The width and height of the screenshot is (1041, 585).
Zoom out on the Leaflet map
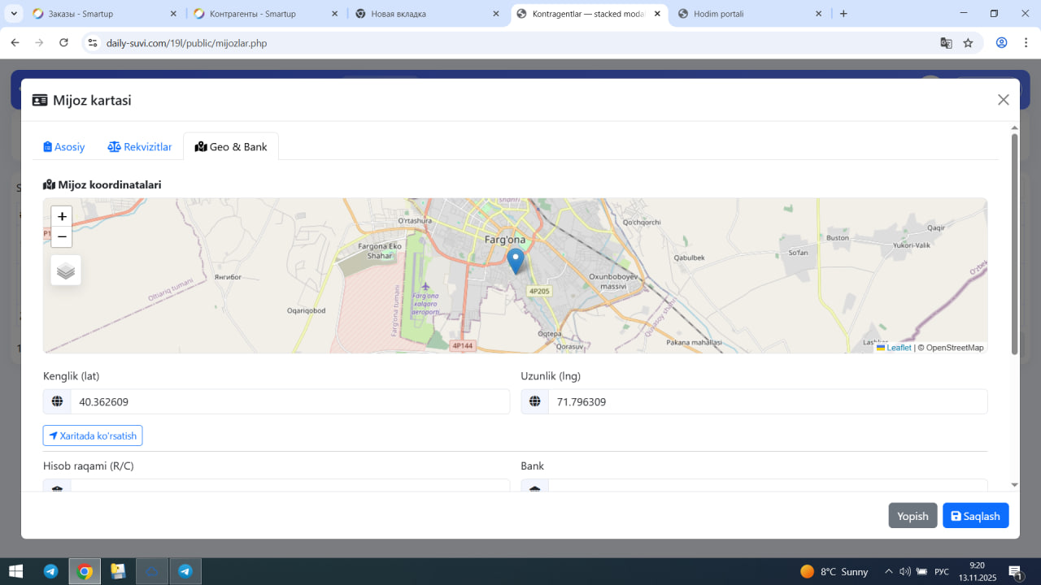(62, 236)
